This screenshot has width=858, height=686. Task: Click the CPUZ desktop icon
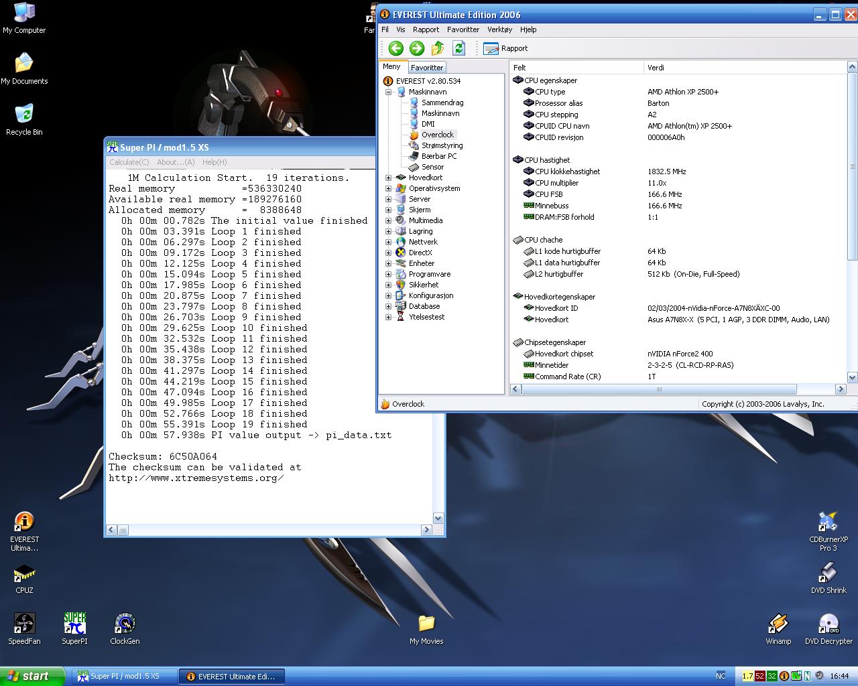pos(24,579)
